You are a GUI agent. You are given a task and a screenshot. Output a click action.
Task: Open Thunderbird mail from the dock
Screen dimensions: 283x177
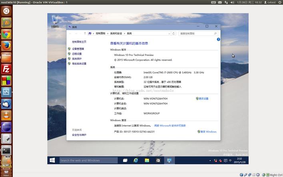click(x=6, y=104)
